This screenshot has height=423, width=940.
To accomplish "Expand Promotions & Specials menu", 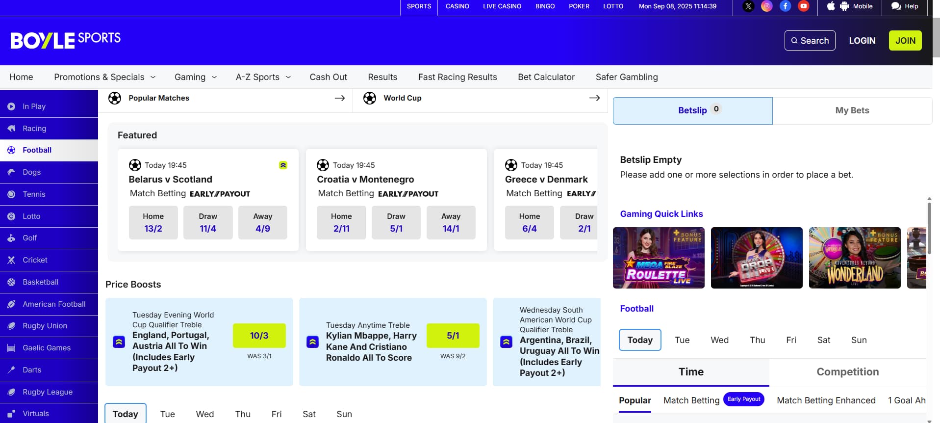I will coord(105,77).
